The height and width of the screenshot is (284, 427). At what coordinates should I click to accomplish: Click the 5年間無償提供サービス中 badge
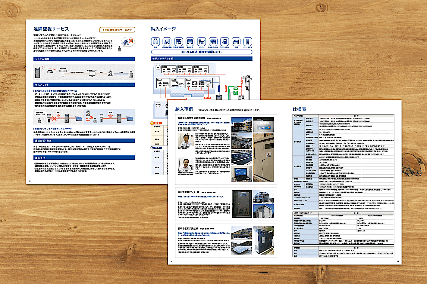tap(117, 30)
